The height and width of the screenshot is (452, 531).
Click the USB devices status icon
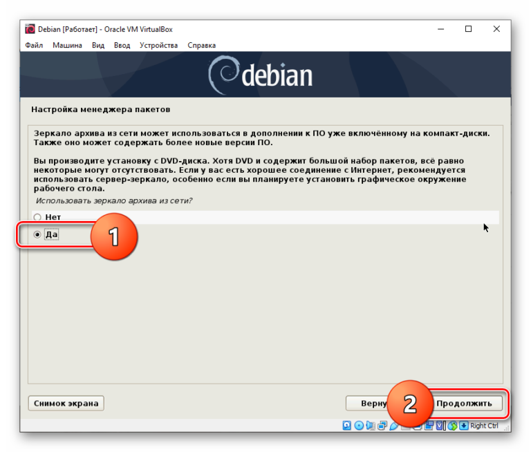click(392, 425)
